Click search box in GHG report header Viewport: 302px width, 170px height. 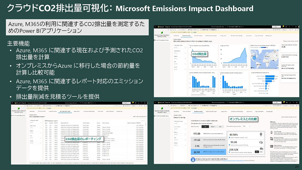coord(127,103)
